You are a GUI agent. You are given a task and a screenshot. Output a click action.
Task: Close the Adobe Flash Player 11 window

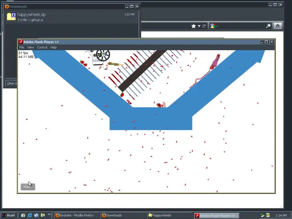coord(272,42)
